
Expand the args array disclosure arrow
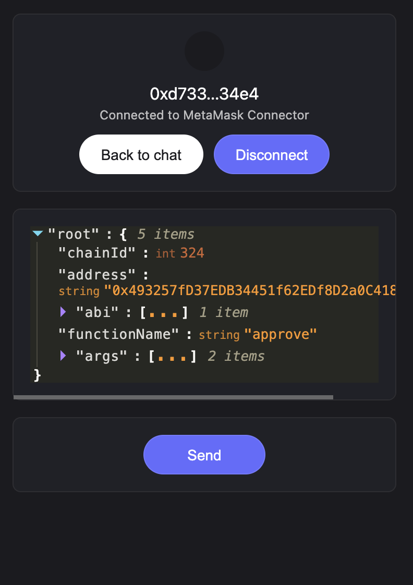pos(63,356)
